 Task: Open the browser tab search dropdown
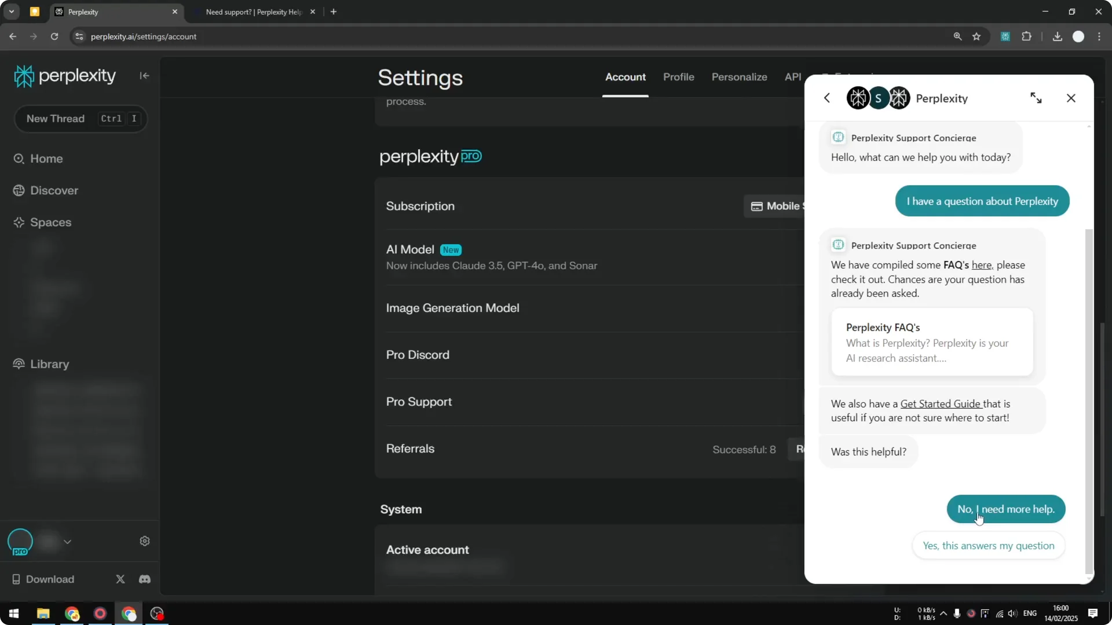pos(11,12)
